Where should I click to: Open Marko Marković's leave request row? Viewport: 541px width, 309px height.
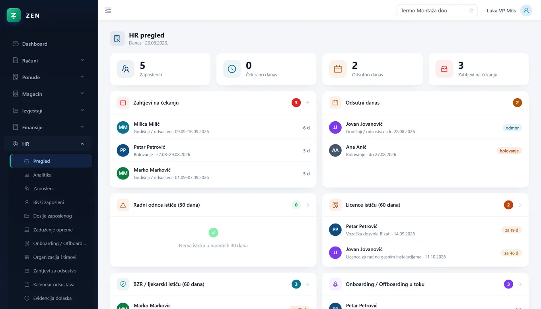tap(213, 173)
